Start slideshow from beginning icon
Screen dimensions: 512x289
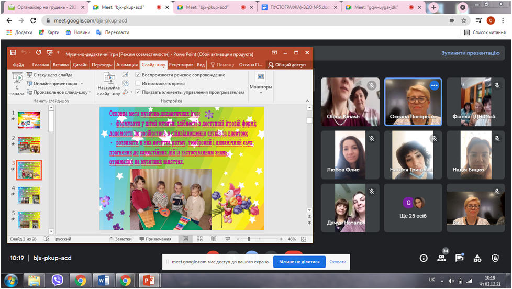pyautogui.click(x=17, y=84)
